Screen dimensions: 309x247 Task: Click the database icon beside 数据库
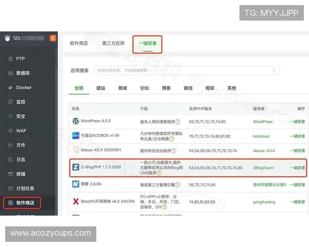[10, 73]
